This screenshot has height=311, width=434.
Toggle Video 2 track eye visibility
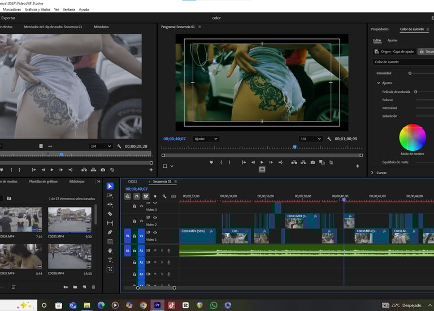tap(155, 217)
